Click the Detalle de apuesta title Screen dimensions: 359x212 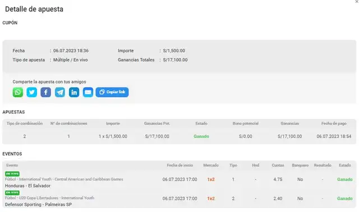click(34, 9)
